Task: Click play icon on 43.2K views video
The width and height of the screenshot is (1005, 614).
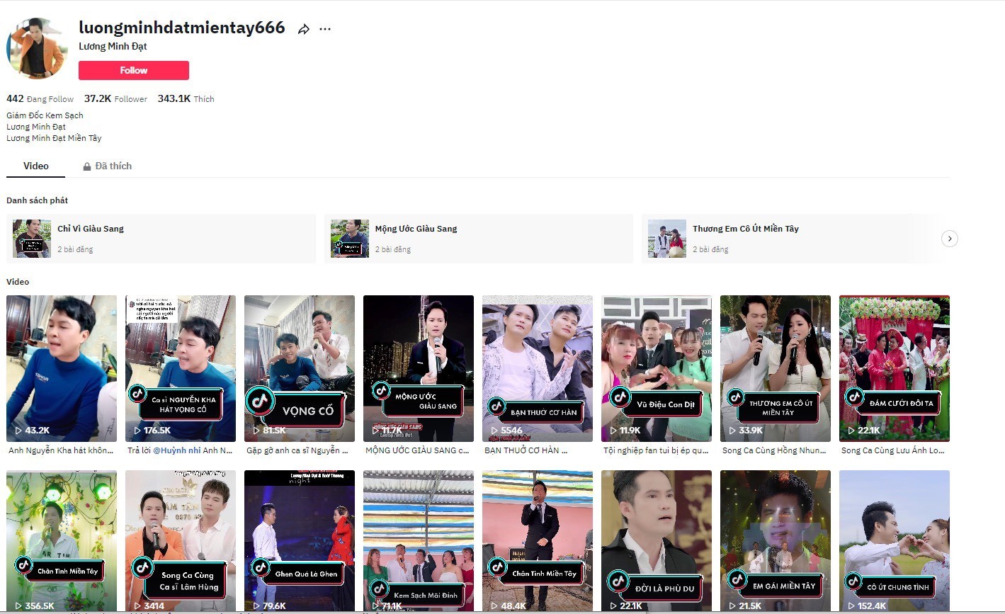Action: tap(18, 430)
